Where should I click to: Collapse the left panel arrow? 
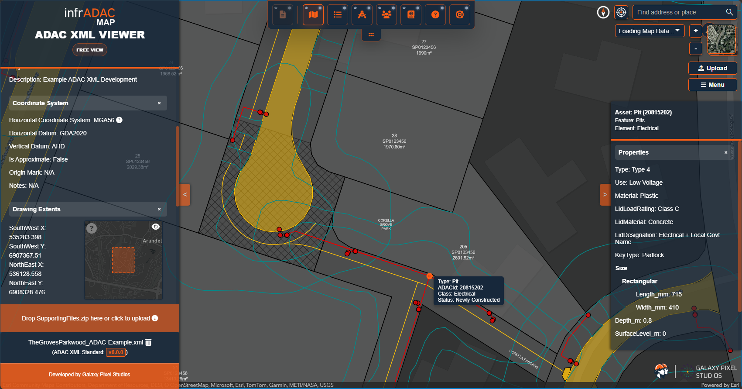pyautogui.click(x=185, y=195)
